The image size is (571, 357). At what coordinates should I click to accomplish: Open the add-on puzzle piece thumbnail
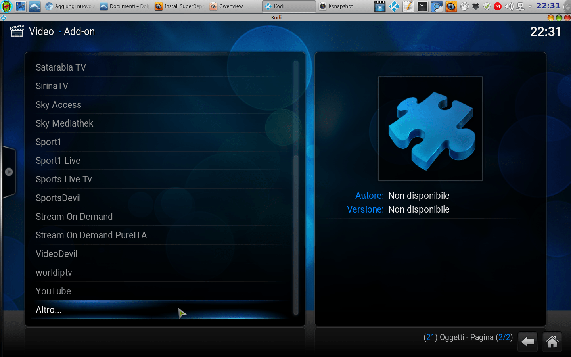click(430, 129)
